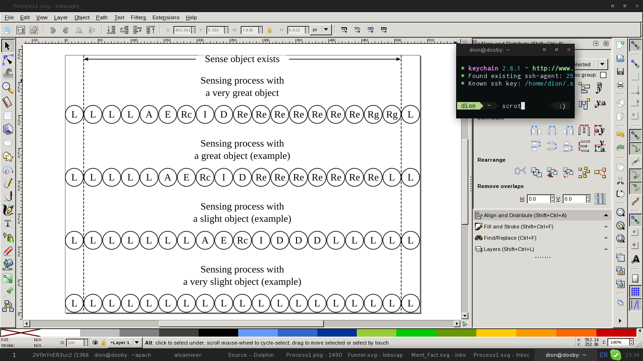Click Raise selection to top icon

click(x=151, y=30)
